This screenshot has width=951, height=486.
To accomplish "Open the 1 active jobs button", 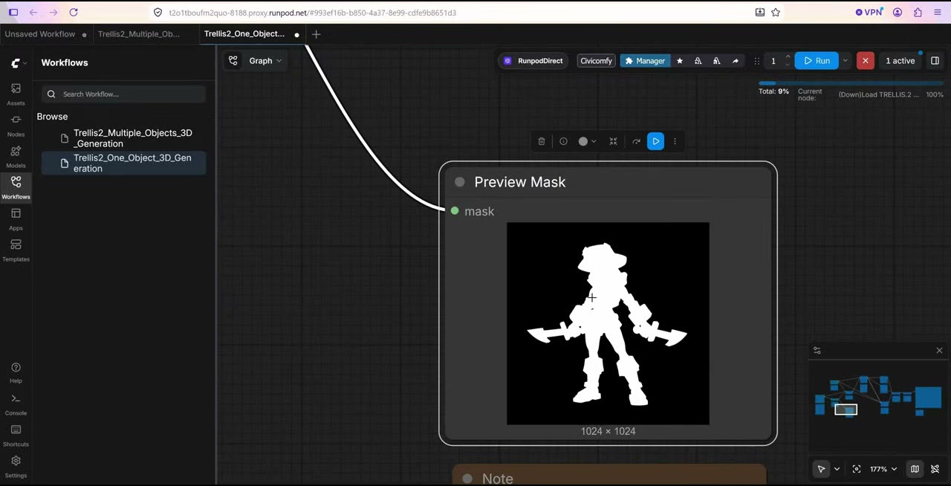I will click(x=900, y=61).
